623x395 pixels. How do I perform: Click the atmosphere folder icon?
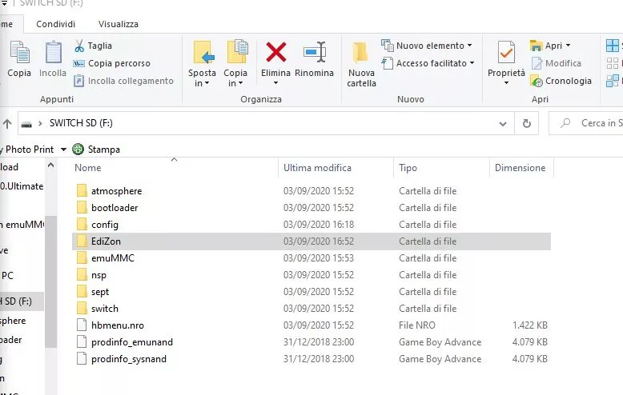[82, 191]
